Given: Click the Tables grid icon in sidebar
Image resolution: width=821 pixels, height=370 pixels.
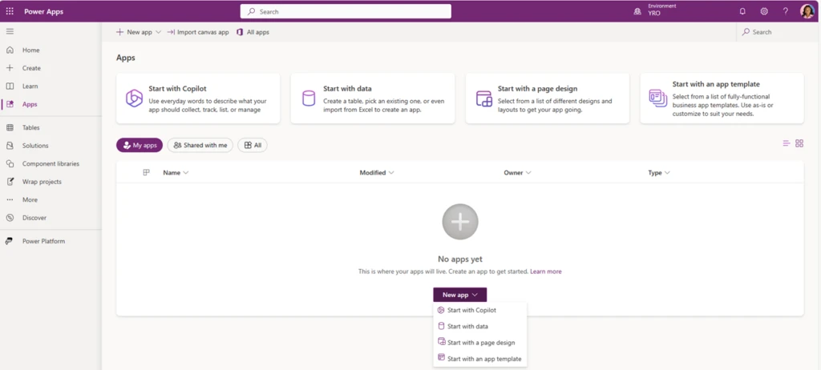Looking at the screenshot, I should (10, 127).
